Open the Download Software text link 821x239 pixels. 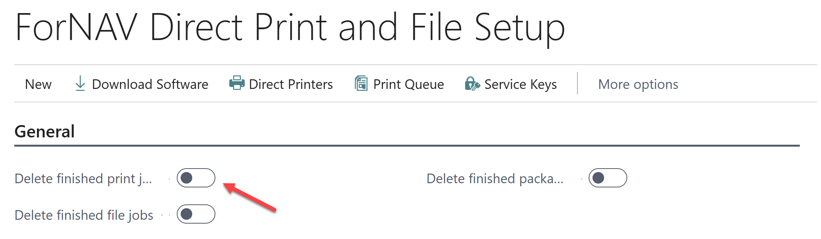tap(150, 84)
